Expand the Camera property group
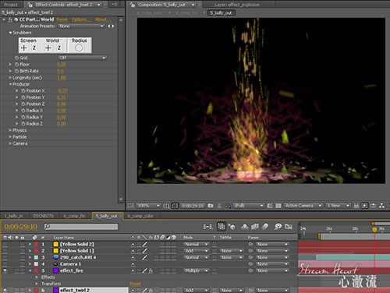This screenshot has height=293, width=390. tap(10, 143)
